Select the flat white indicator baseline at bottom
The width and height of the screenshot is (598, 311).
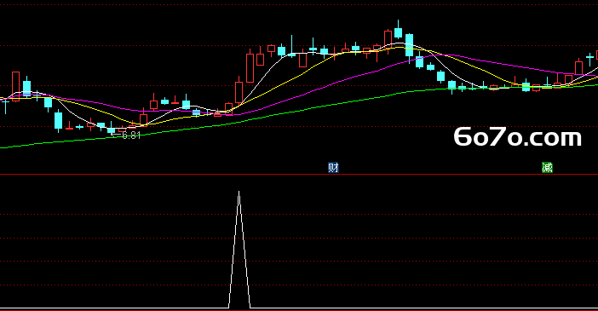pos(114,308)
